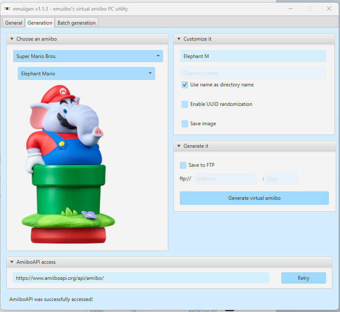Click the Elephant Mario amiibo image
340x312 pixels.
(68, 164)
